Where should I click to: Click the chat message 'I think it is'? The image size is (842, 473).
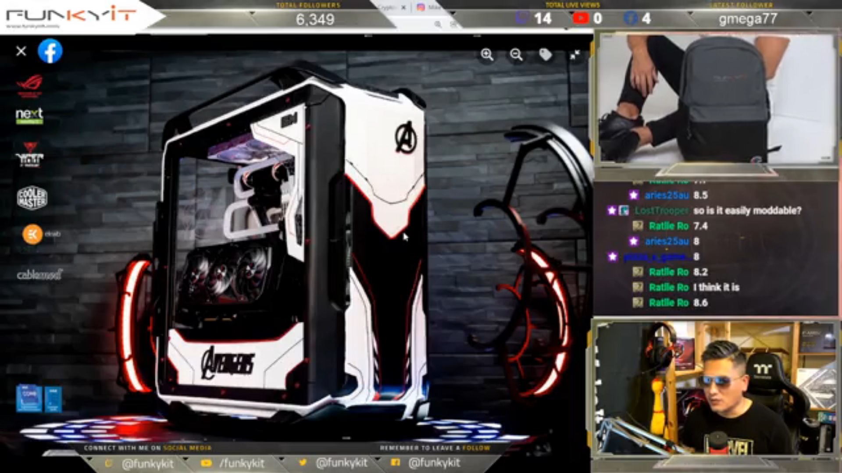tap(716, 287)
